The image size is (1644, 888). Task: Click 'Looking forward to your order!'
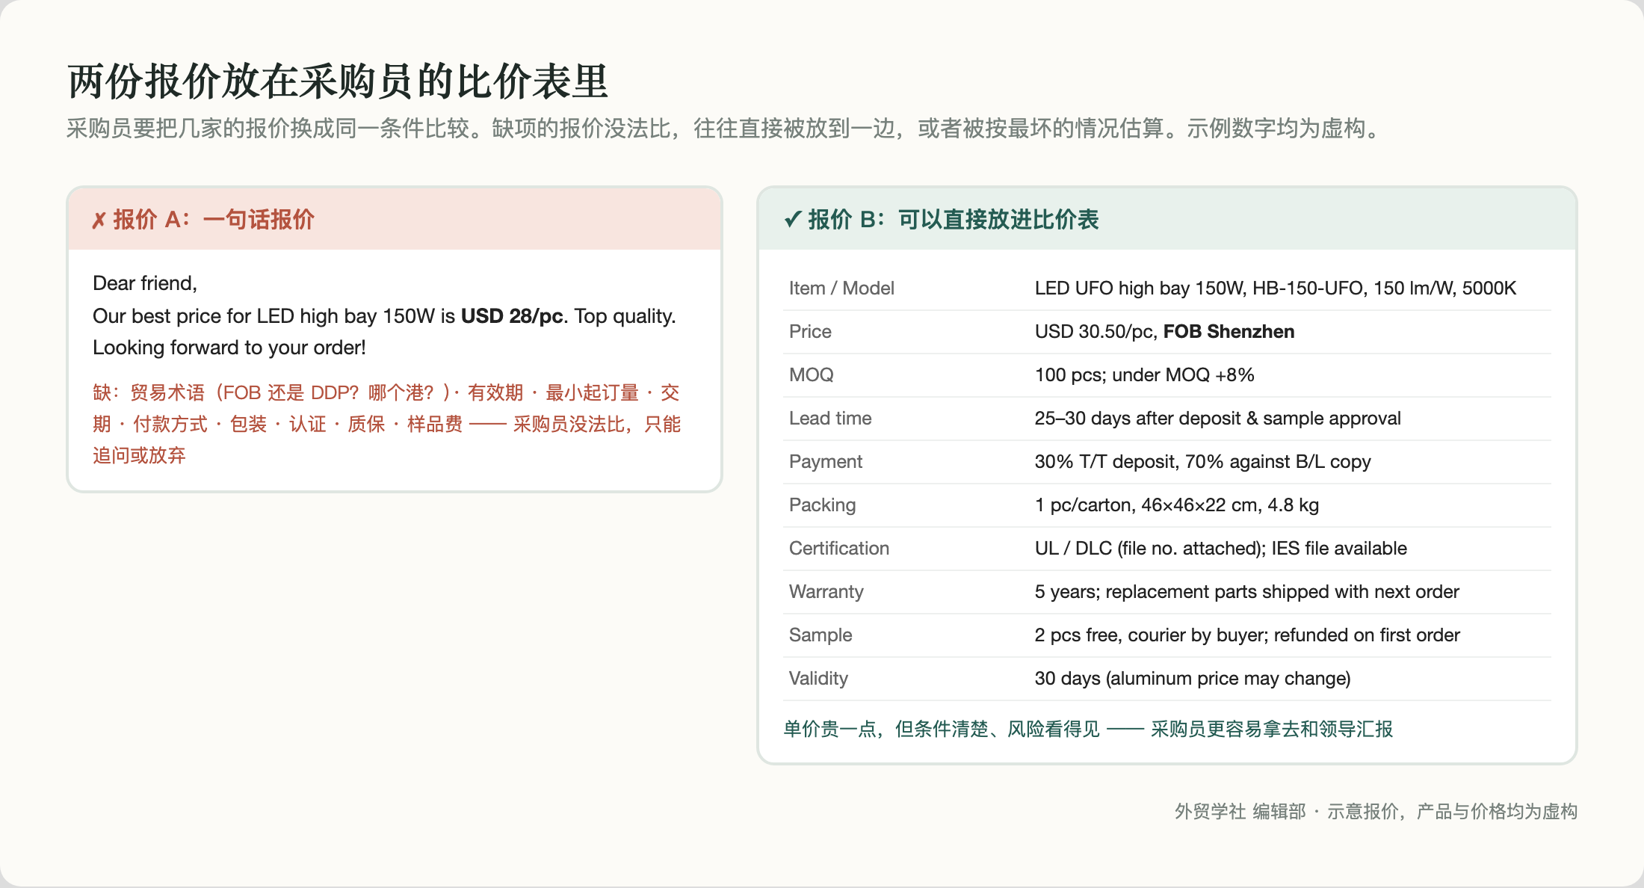[229, 348]
